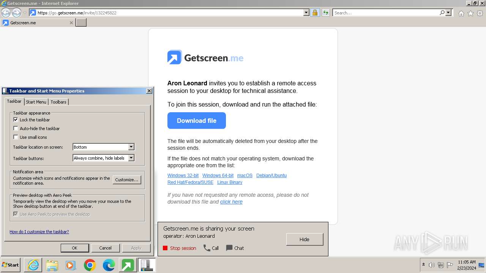Download the Windows 32-bit version
Image resolution: width=486 pixels, height=273 pixels.
point(183,176)
